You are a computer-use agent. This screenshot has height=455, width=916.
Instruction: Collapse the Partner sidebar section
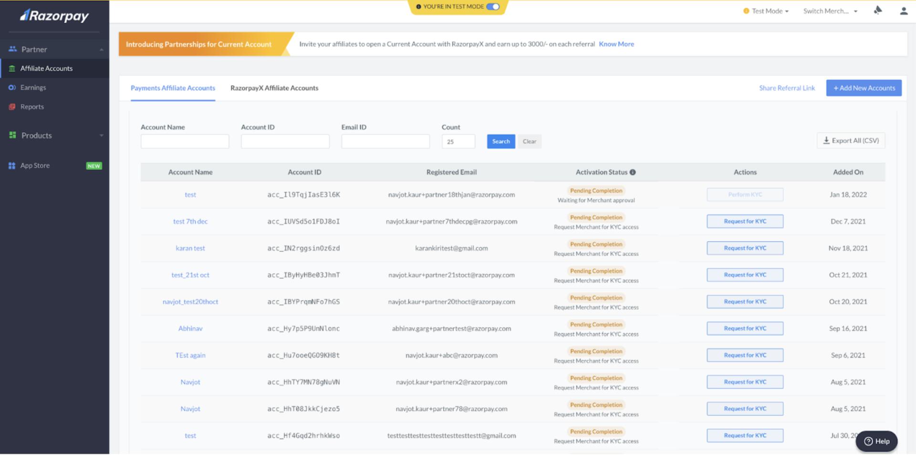coord(101,49)
